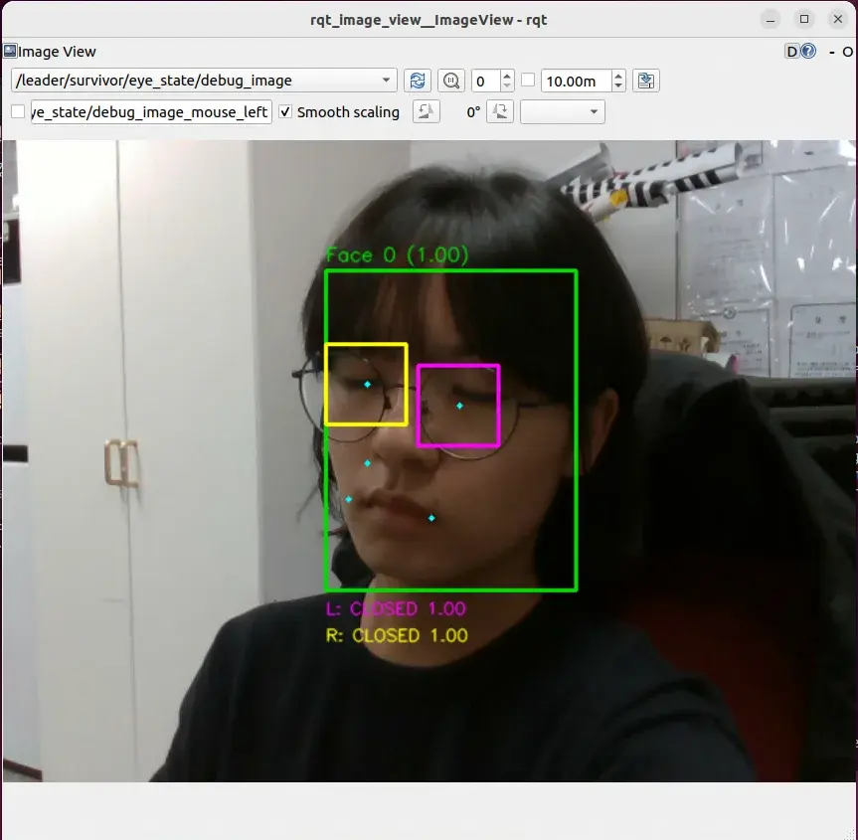Open the empty color scheme dropdown
Image resolution: width=858 pixels, height=840 pixels.
(562, 112)
